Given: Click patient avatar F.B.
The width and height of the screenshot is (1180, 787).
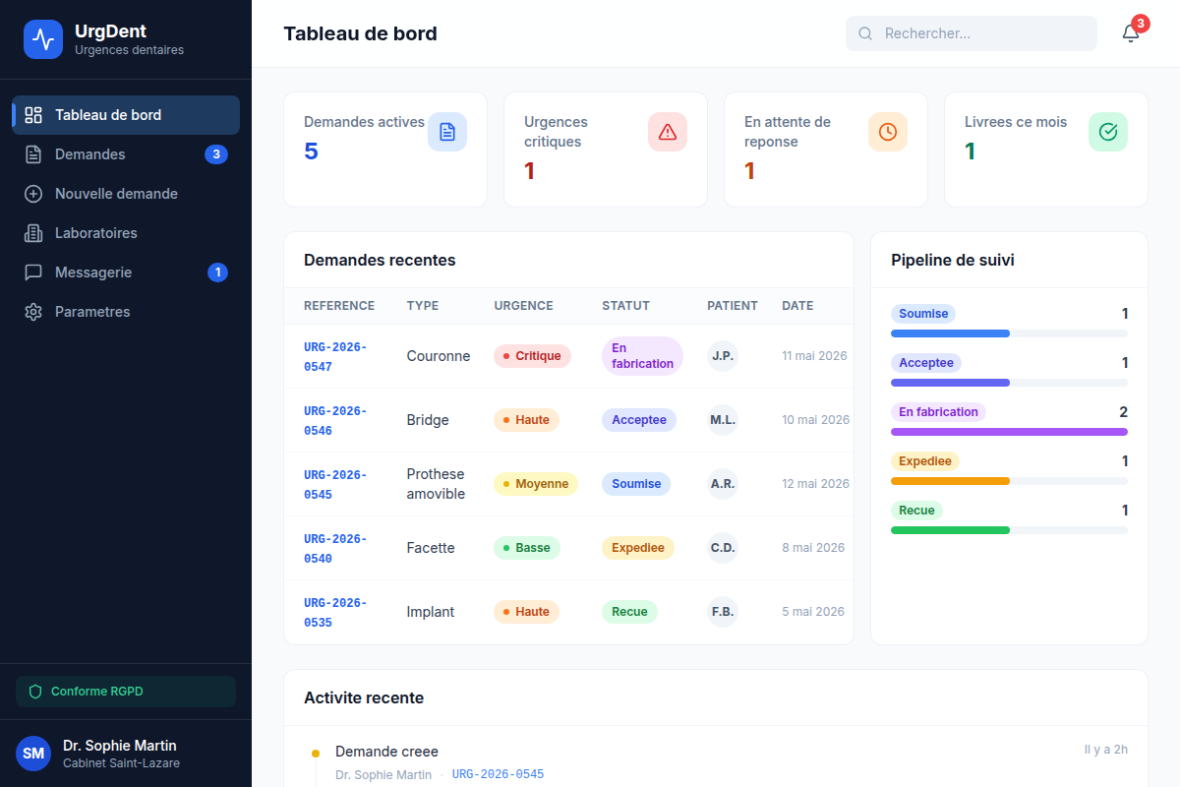Looking at the screenshot, I should tap(723, 612).
